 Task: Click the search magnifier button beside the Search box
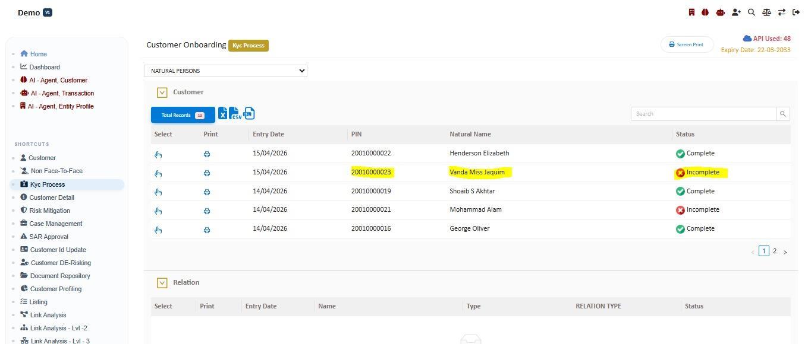coord(783,114)
